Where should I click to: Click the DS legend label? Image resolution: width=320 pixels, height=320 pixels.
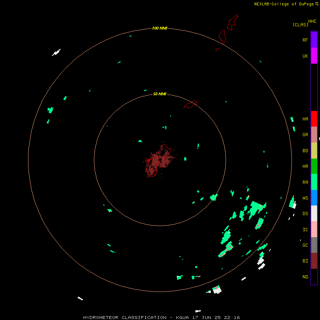tap(305, 214)
